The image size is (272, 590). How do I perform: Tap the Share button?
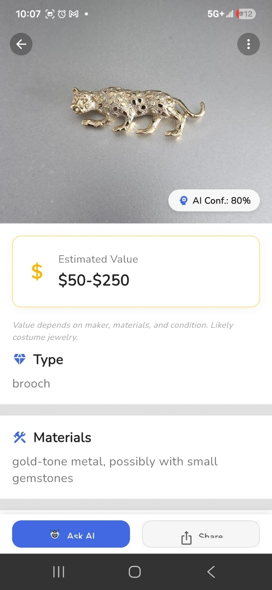pyautogui.click(x=201, y=534)
